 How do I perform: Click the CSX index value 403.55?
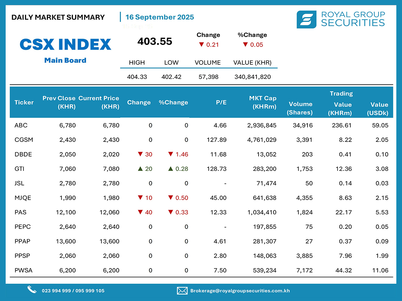pyautogui.click(x=155, y=42)
